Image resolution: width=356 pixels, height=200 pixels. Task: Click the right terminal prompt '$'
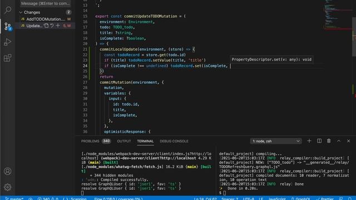(220, 193)
